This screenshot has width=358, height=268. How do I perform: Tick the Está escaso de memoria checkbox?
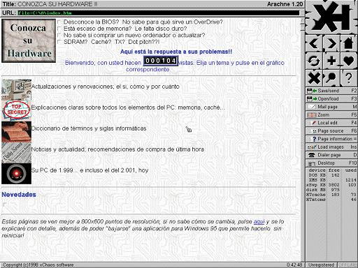[x=59, y=29]
